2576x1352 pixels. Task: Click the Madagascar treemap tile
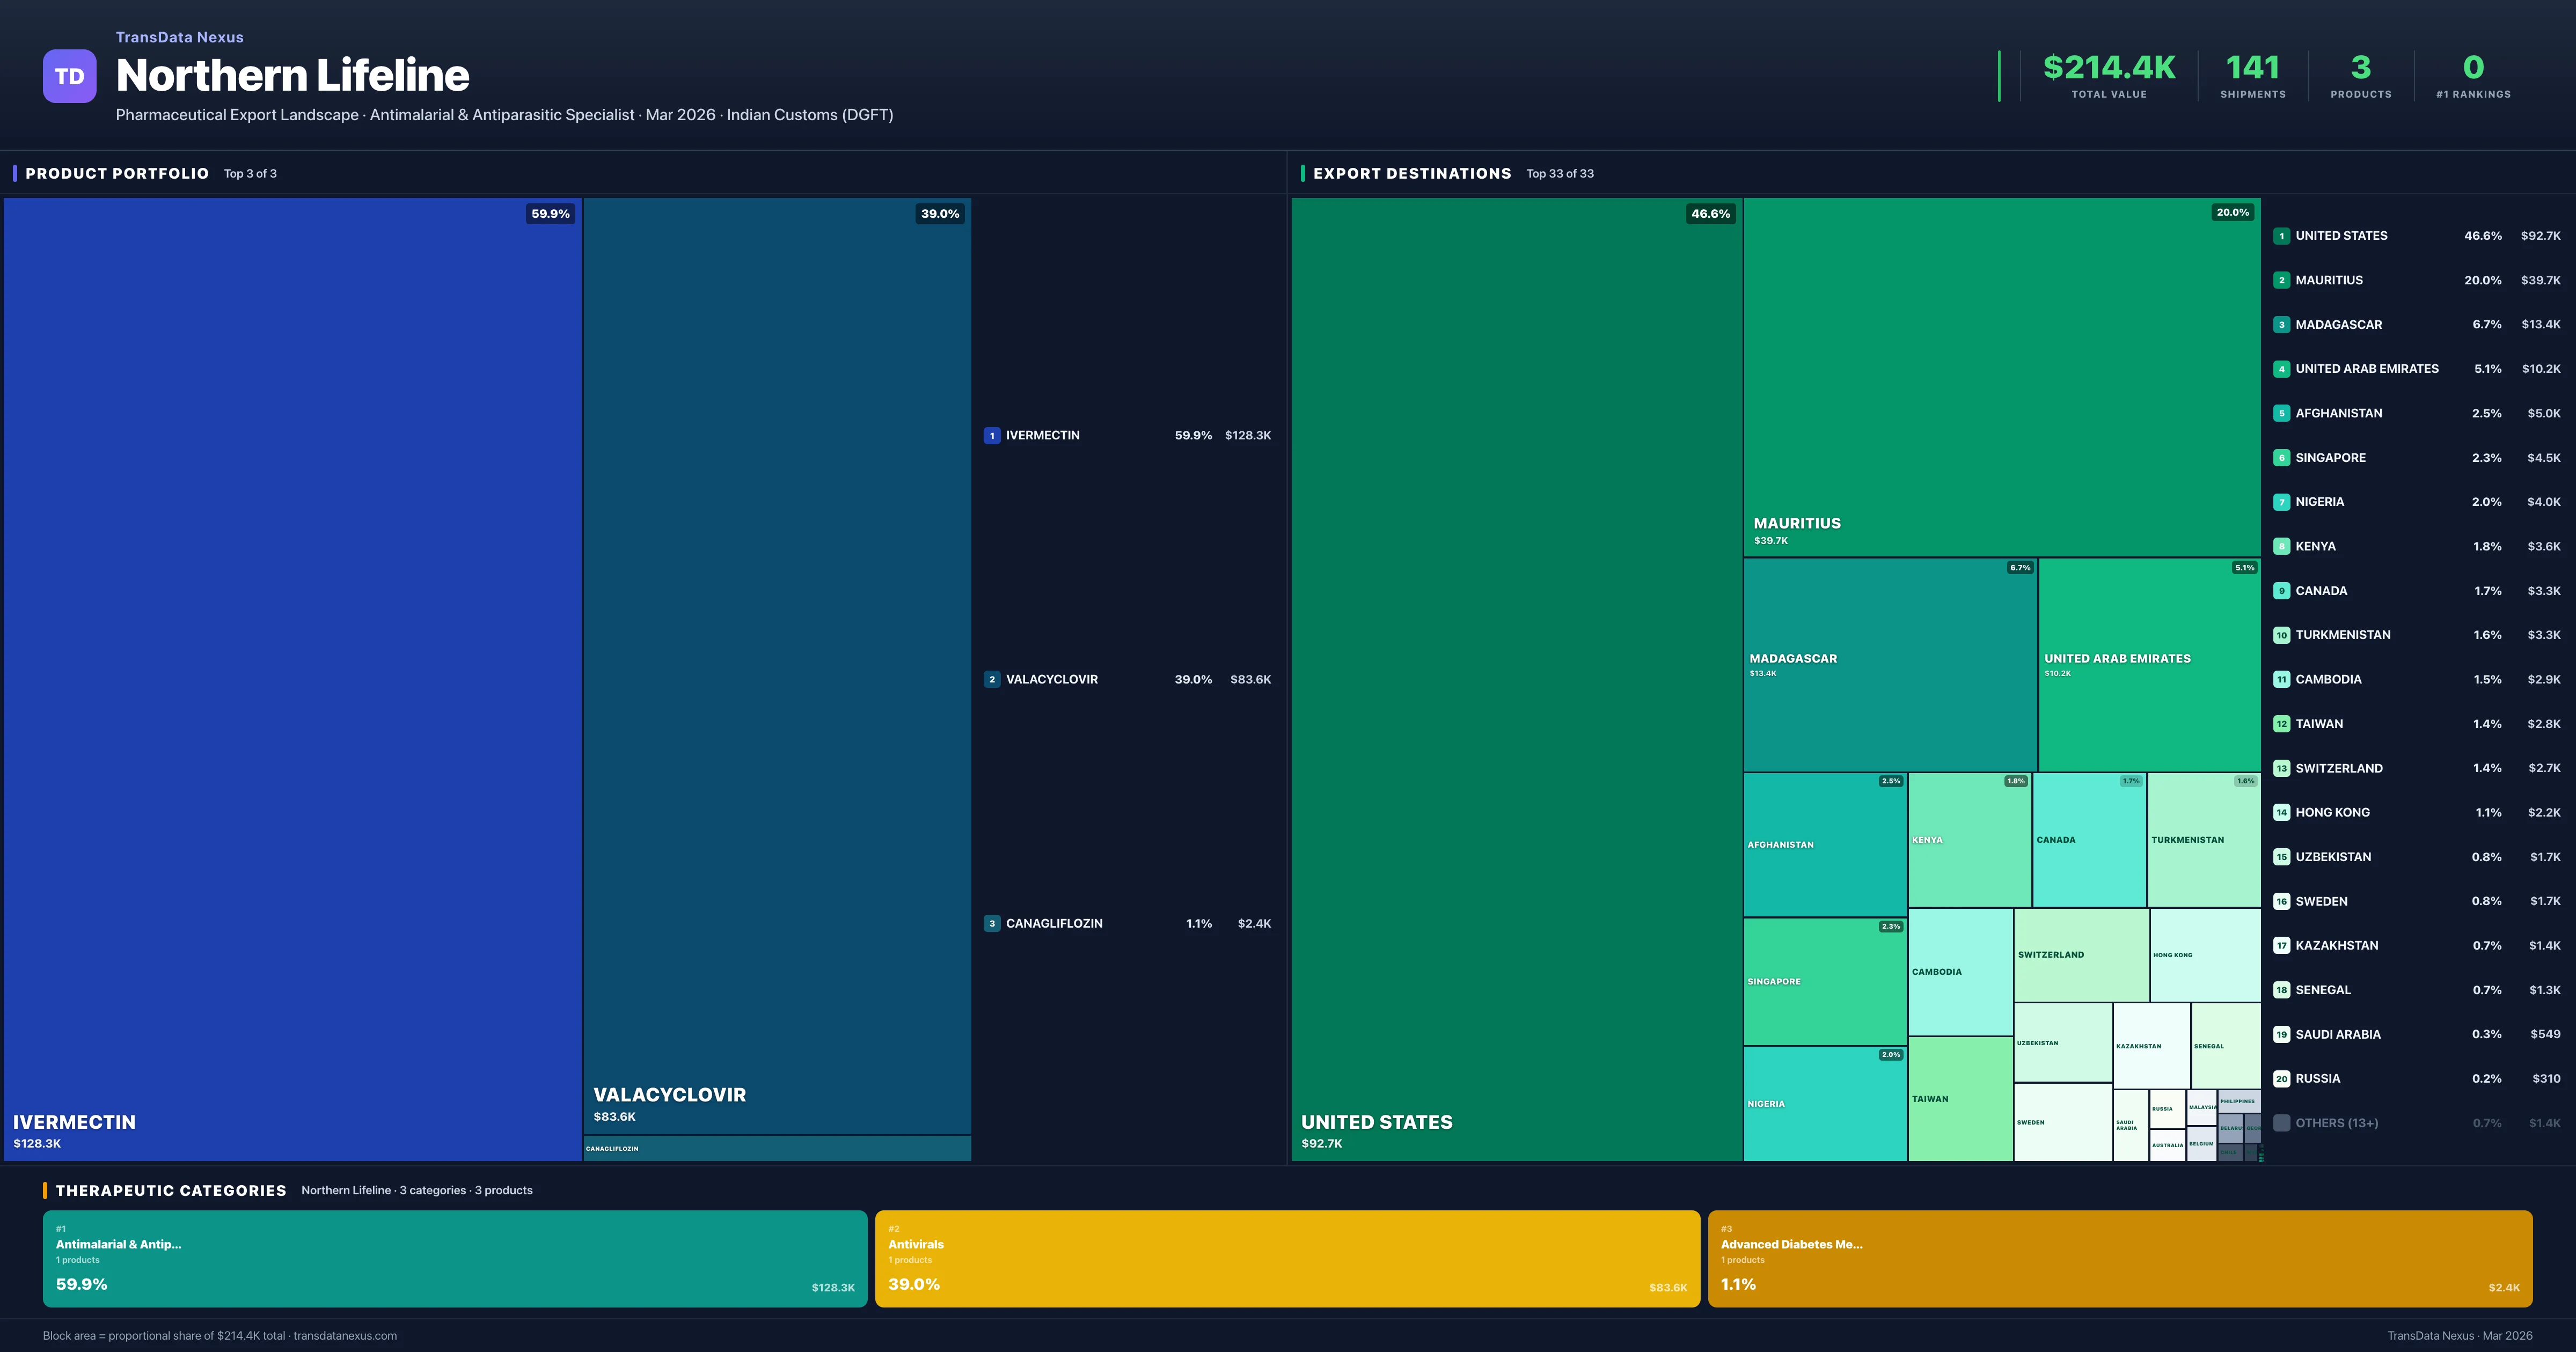point(1889,664)
